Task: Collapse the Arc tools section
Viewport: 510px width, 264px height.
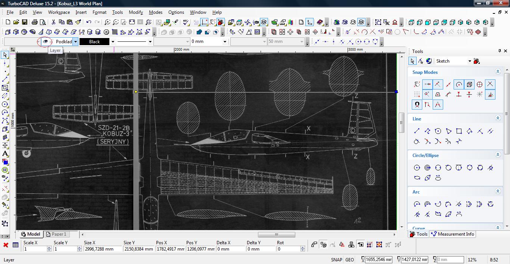Action: click(498, 191)
